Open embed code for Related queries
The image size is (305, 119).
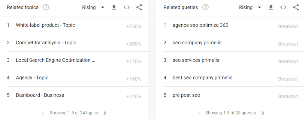coord(283,7)
